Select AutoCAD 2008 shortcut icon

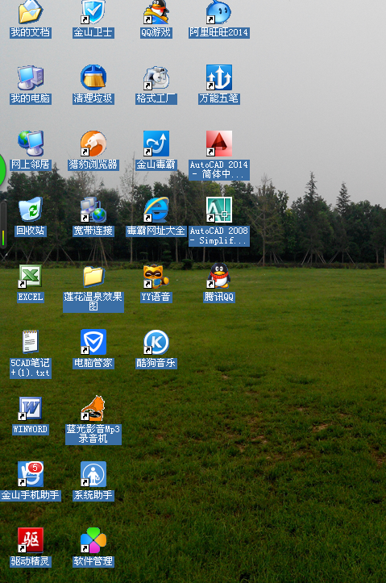click(219, 210)
